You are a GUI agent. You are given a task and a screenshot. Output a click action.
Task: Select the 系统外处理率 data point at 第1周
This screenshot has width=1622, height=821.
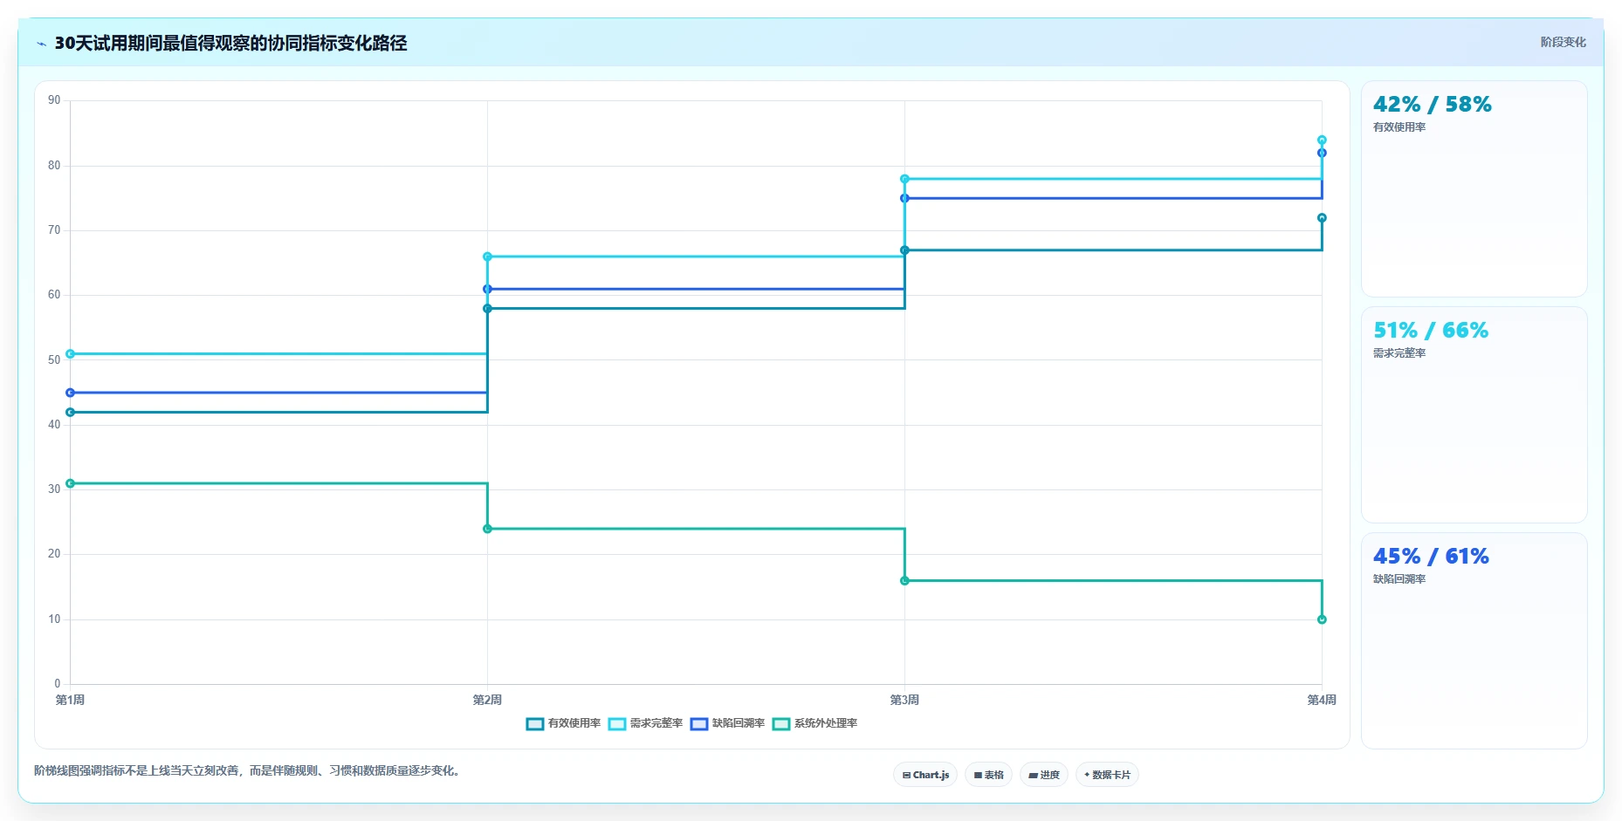[71, 483]
